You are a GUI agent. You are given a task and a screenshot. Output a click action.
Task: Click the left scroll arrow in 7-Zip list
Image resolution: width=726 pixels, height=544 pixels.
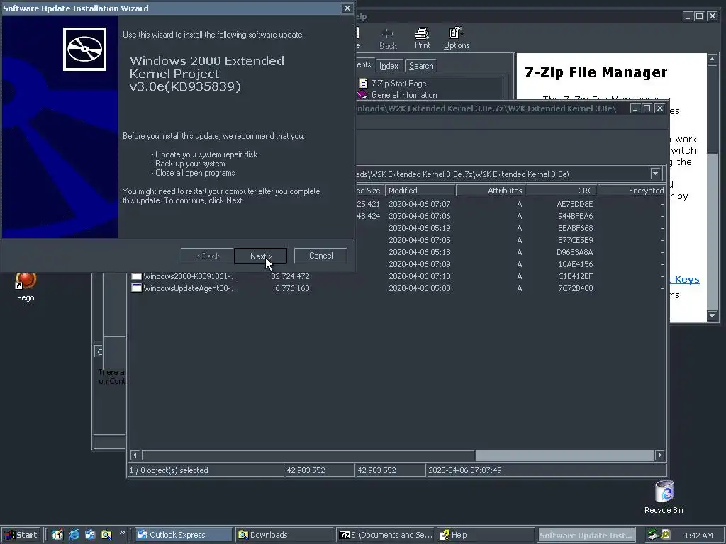click(x=135, y=455)
